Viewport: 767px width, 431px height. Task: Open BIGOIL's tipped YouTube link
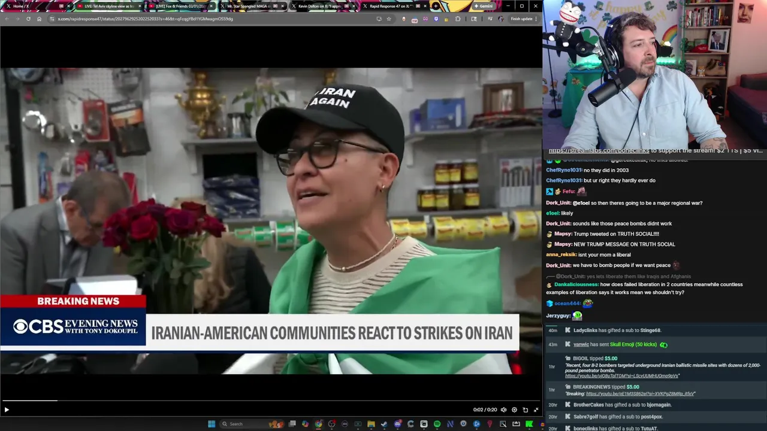point(621,376)
